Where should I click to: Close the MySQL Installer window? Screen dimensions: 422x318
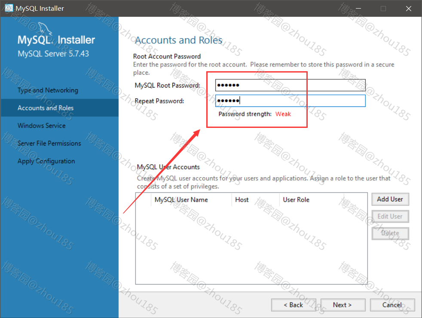[x=409, y=8]
